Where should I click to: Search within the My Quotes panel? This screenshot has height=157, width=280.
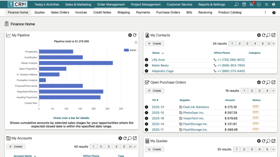coord(268,141)
